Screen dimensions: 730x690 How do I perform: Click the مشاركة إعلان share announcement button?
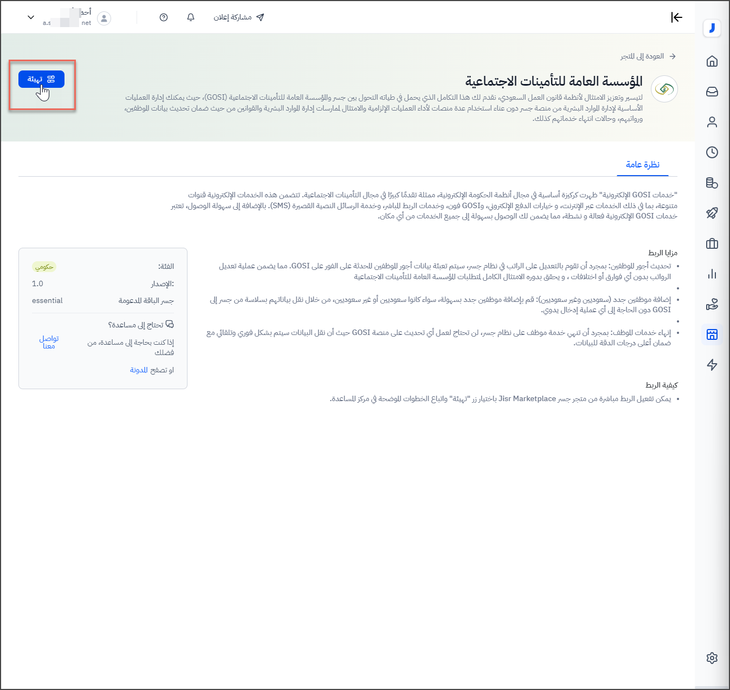click(x=238, y=17)
